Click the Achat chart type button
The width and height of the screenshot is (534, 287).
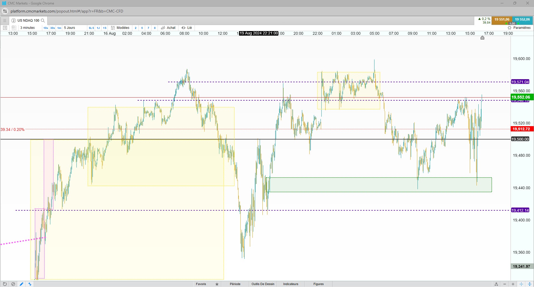point(168,28)
